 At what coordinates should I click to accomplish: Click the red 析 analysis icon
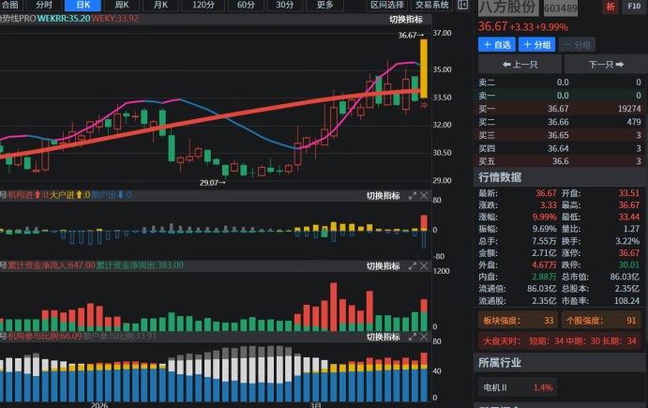point(611,8)
